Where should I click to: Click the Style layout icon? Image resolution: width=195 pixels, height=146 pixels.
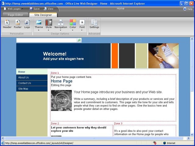click(x=49, y=22)
